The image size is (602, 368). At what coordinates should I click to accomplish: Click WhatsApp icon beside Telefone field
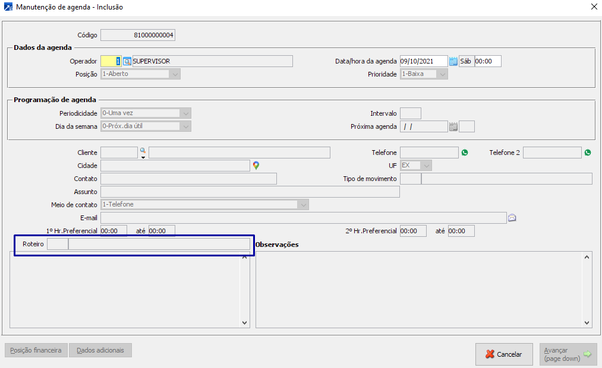click(x=465, y=153)
